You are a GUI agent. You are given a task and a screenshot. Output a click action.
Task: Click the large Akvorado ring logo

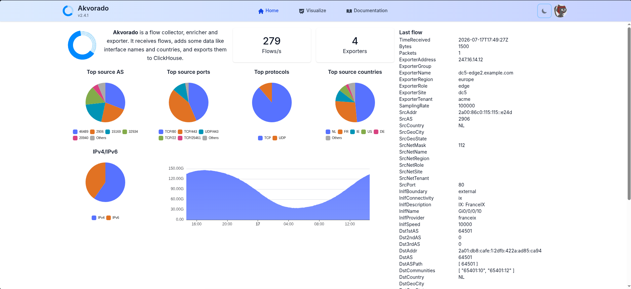tap(82, 45)
